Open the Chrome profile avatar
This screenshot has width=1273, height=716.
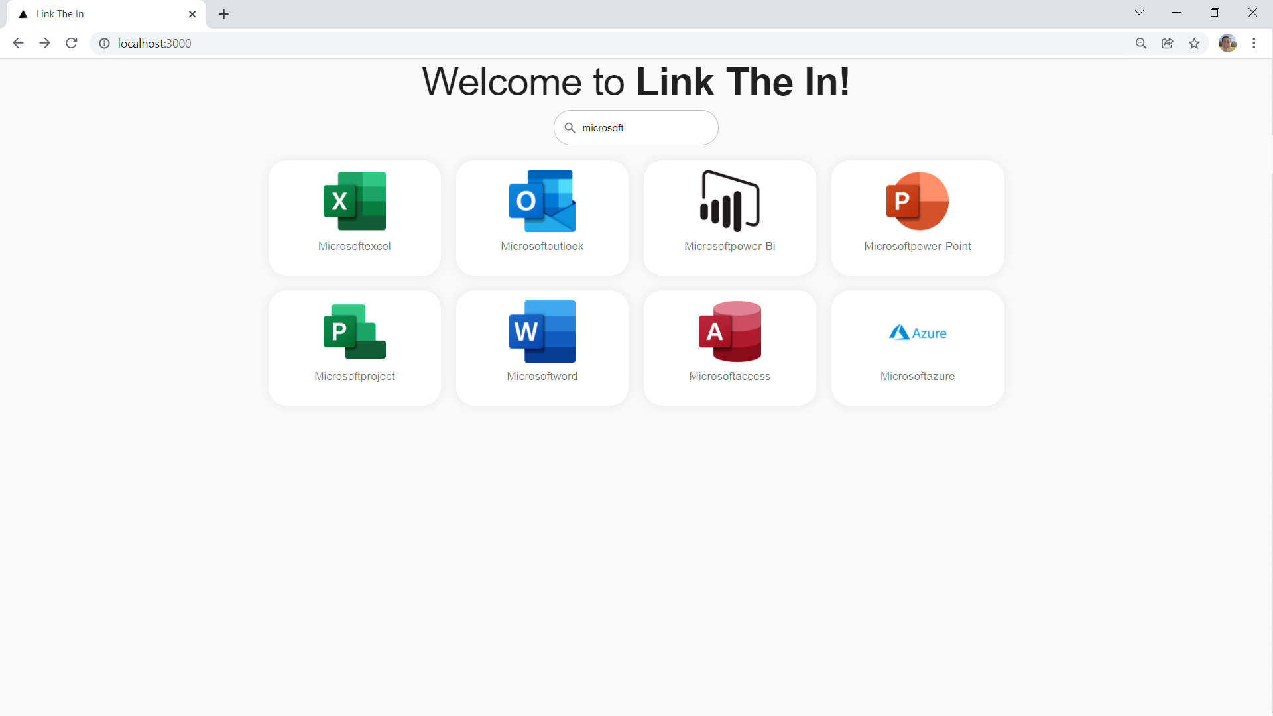[x=1228, y=43]
